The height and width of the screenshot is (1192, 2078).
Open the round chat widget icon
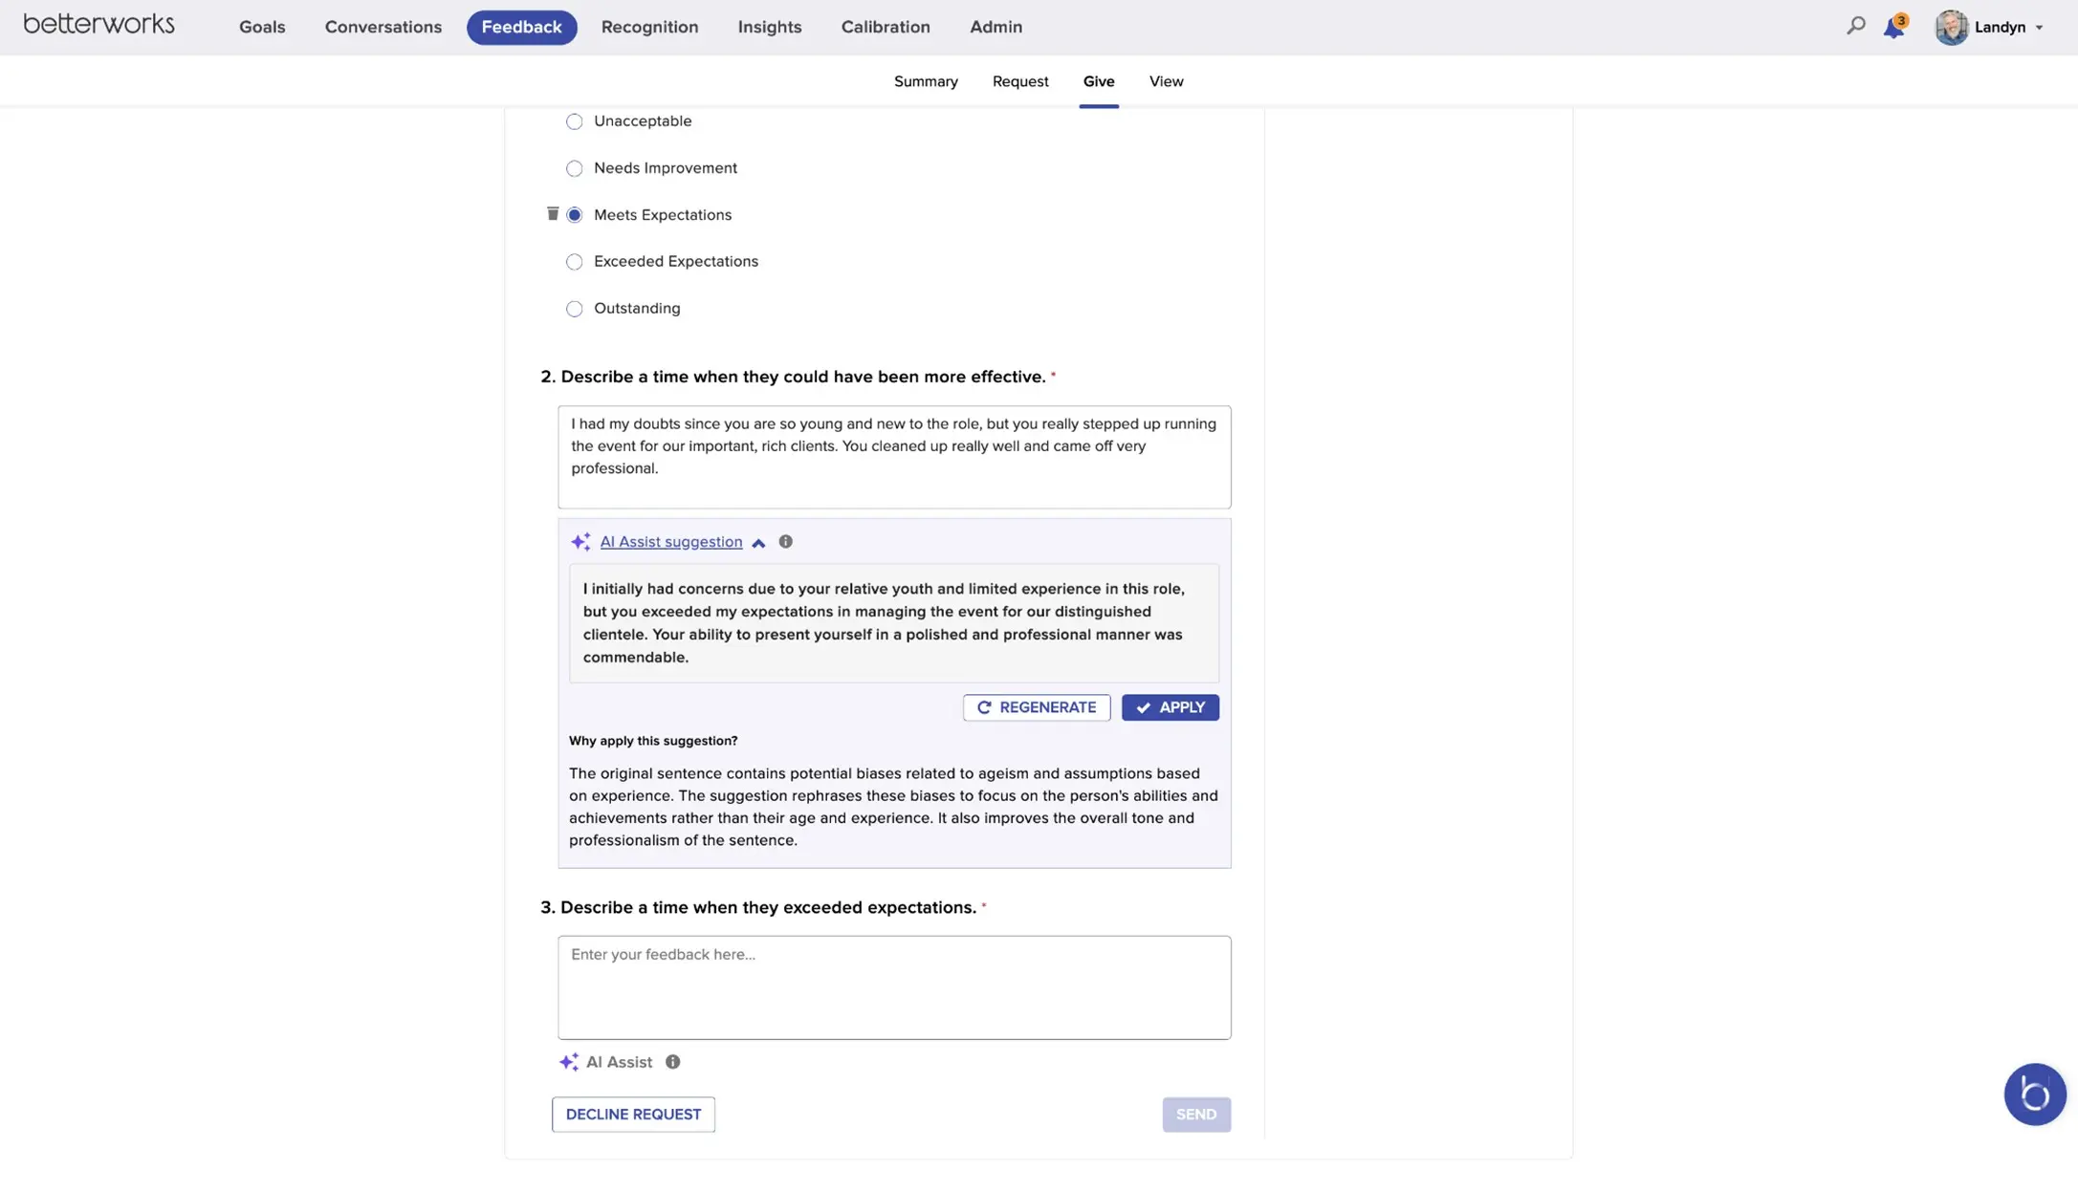tap(2034, 1094)
